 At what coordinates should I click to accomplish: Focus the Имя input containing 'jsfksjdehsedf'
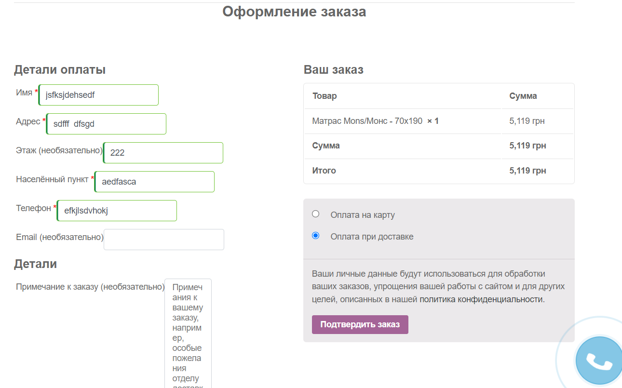pos(99,95)
